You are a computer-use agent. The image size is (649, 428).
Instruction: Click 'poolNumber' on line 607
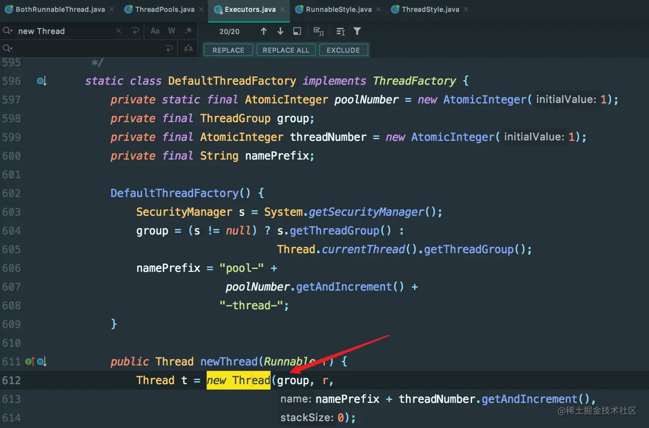coord(258,287)
